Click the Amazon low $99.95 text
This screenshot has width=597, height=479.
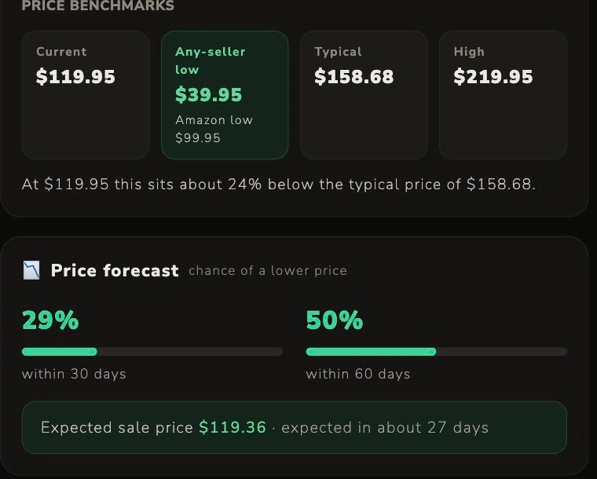pos(214,129)
